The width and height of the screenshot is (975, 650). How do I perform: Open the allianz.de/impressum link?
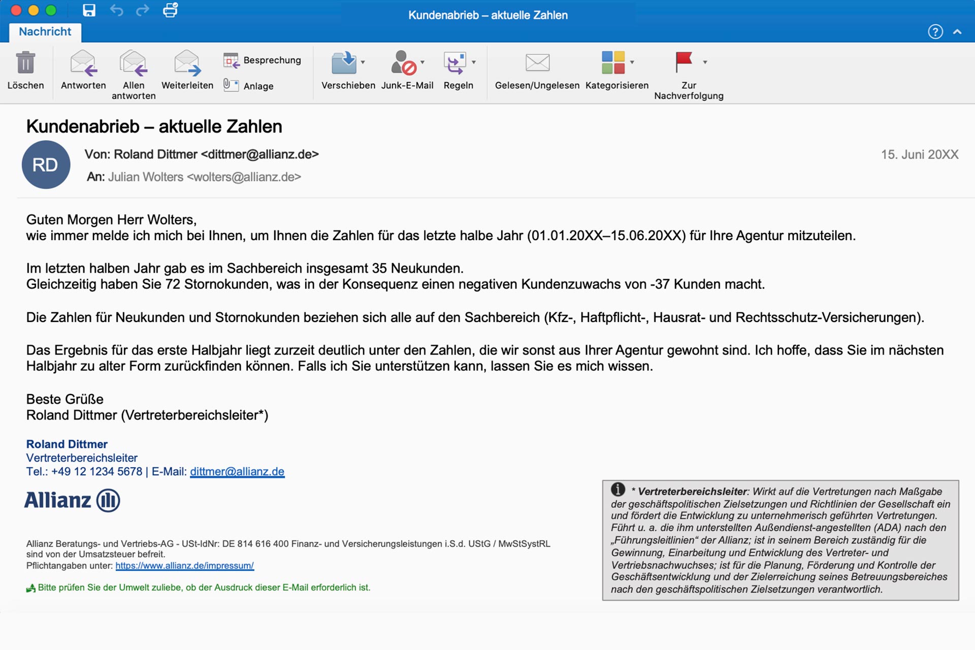[x=184, y=566]
